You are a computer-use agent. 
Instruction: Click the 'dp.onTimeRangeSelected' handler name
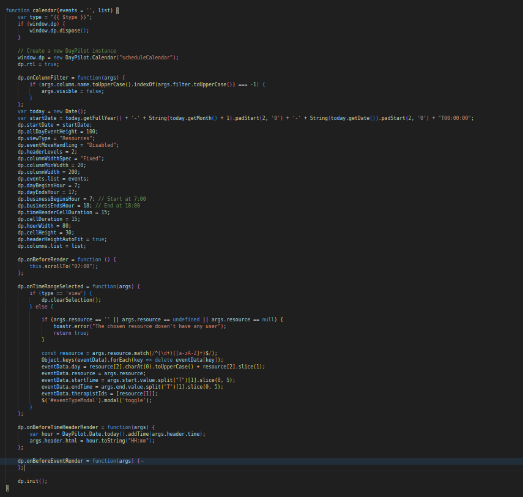[x=50, y=286]
